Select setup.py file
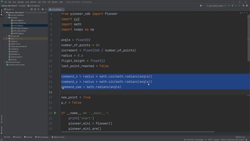The image size is (250, 141). click(x=12, y=60)
